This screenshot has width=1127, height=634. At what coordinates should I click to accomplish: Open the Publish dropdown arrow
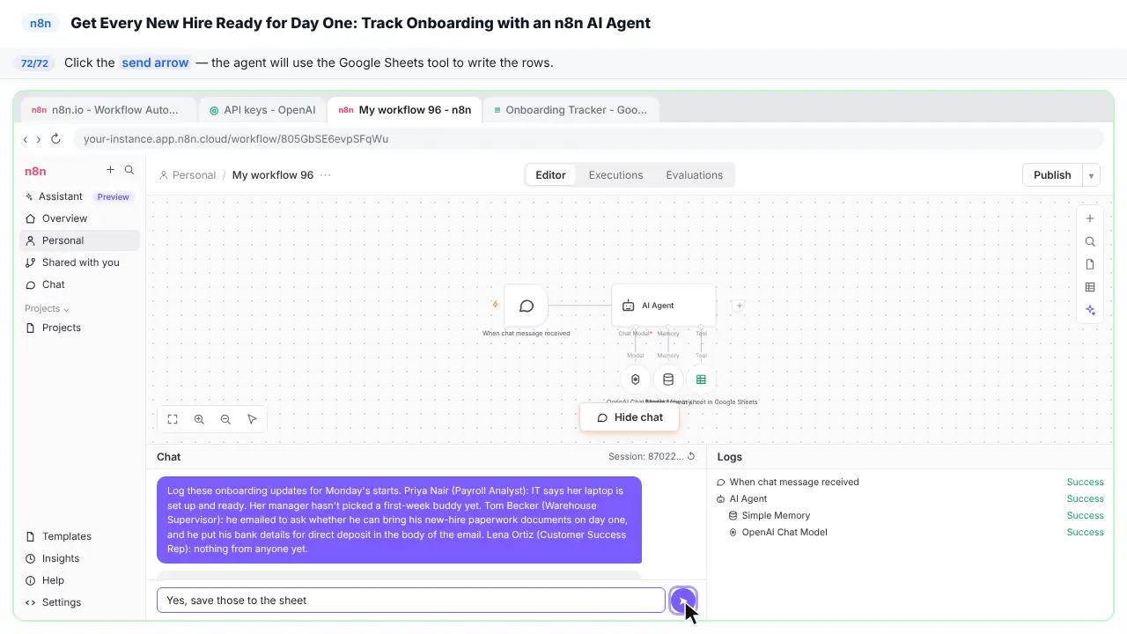click(1091, 175)
